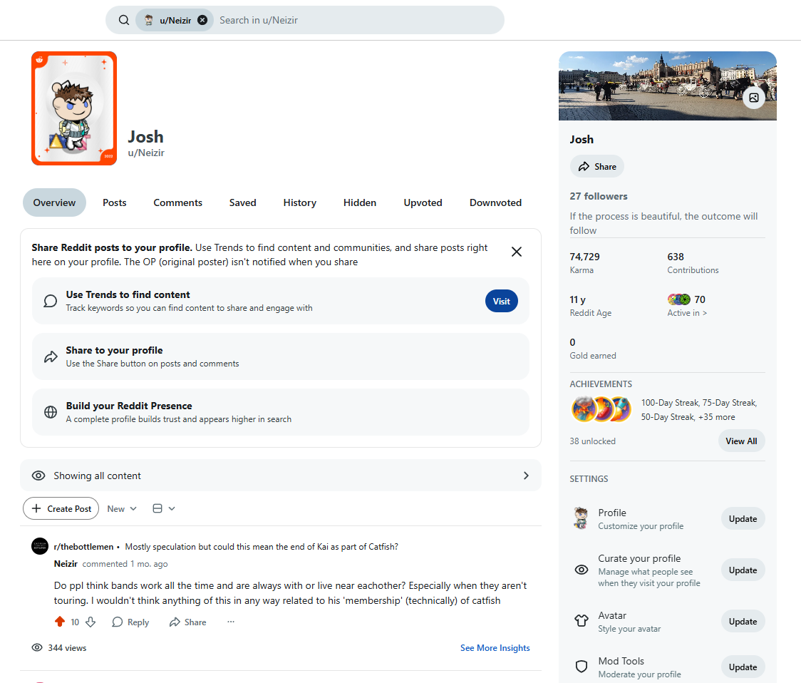The width and height of the screenshot is (801, 683).
Task: Click the Share to your profile arrow icon
Action: (50, 357)
